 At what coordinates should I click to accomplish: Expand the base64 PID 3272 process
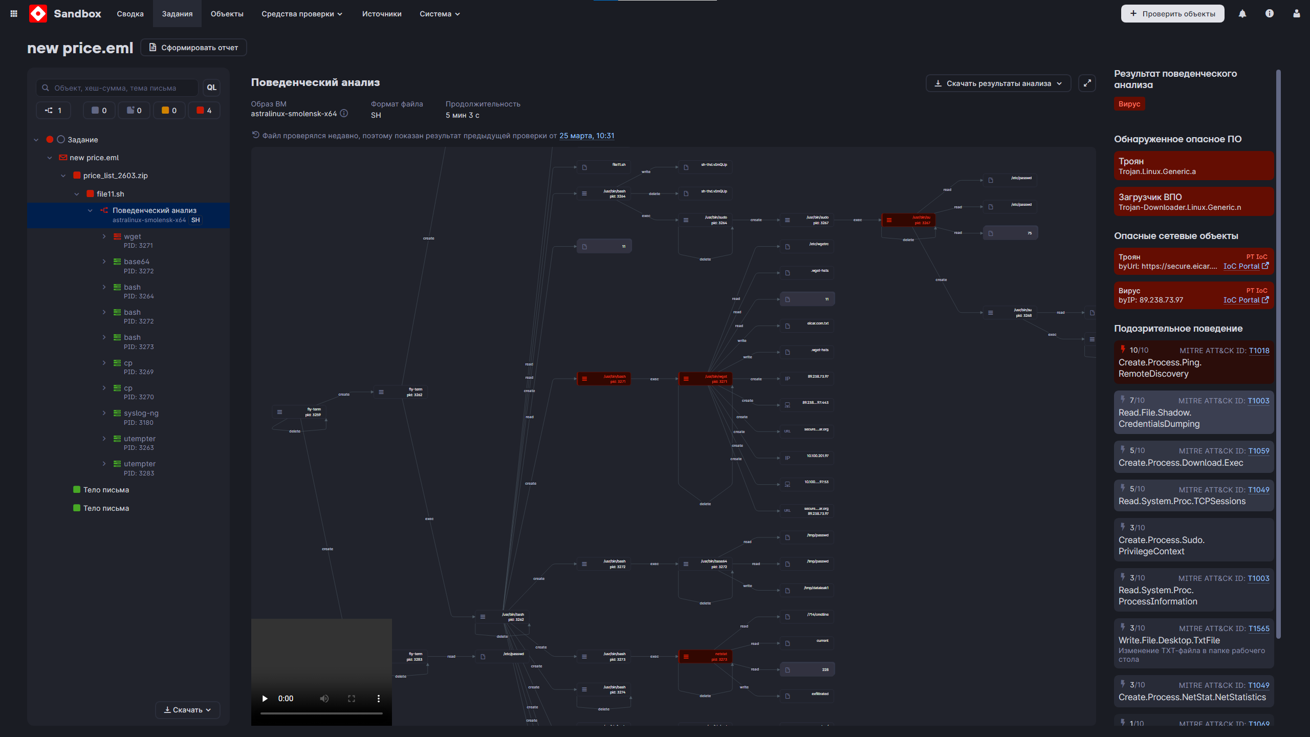click(104, 262)
